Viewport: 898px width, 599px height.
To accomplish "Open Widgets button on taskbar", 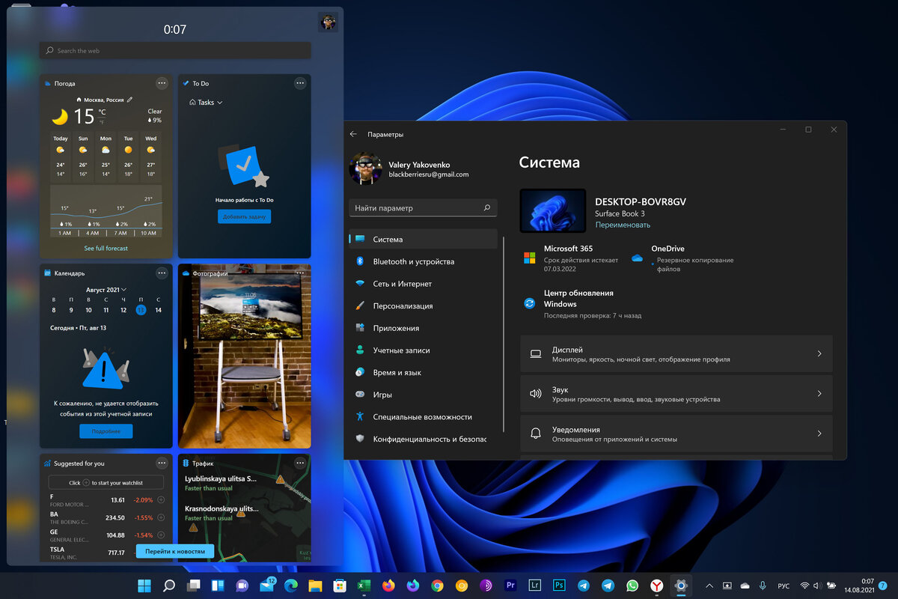I will 218,586.
